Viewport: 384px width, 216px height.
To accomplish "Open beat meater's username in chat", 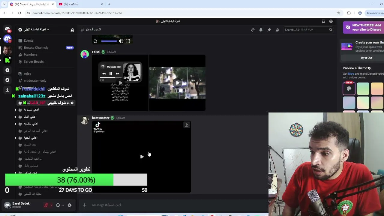I will 101,118.
